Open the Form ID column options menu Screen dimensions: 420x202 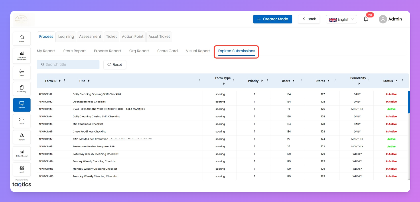[x=65, y=81]
